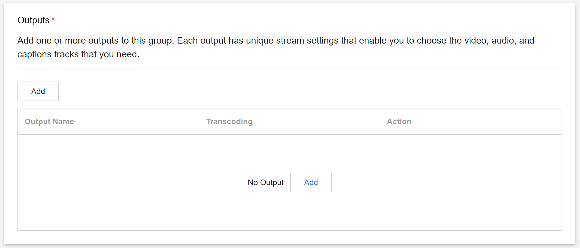Select the Transcoding column header
580x248 pixels.
[x=229, y=122]
